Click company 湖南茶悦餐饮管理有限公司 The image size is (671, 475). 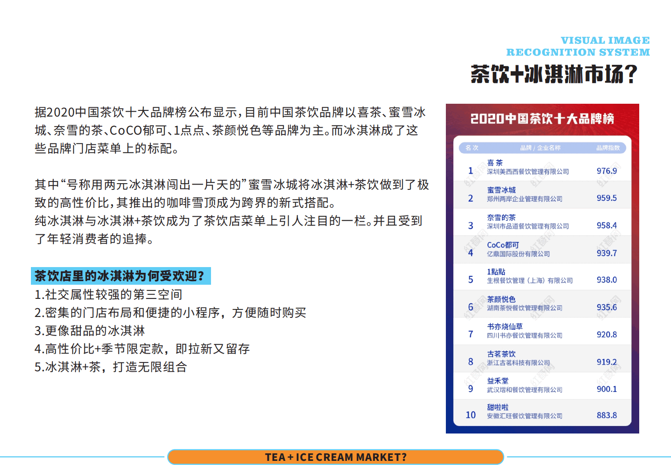coord(525,308)
